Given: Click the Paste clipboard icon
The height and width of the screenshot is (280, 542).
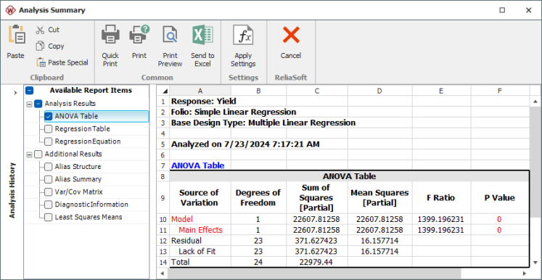Looking at the screenshot, I should [x=17, y=35].
